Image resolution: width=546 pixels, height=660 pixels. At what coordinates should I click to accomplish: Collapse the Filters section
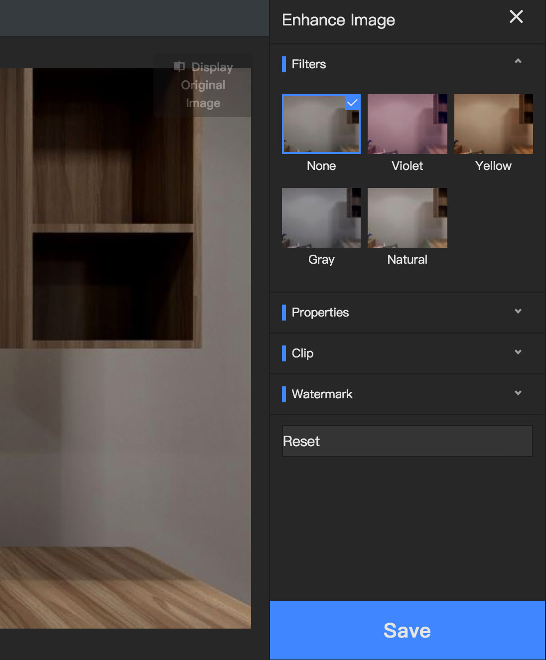click(x=518, y=61)
